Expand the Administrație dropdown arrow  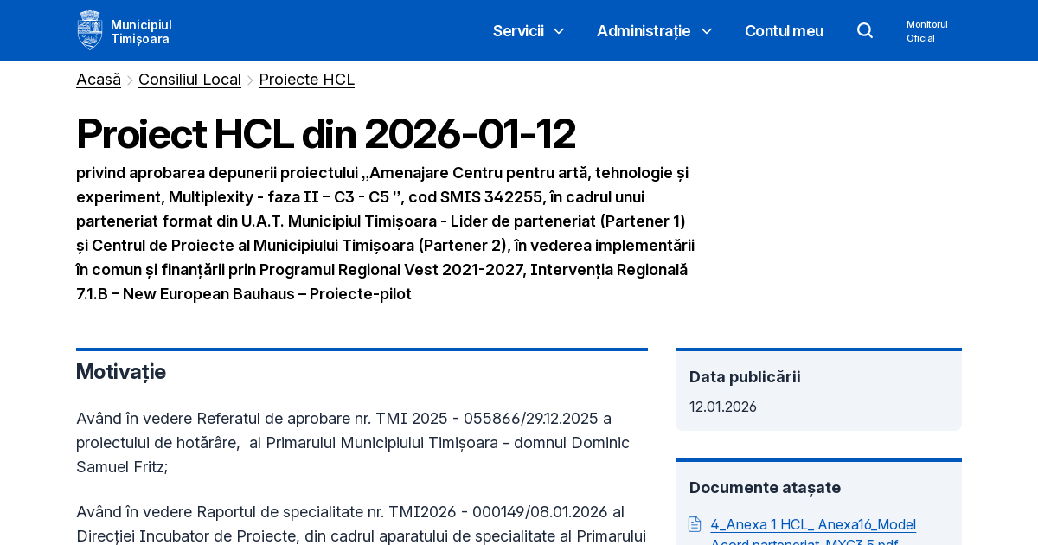pos(707,31)
